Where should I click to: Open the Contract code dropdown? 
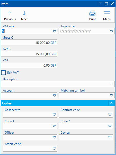coord(110,115)
